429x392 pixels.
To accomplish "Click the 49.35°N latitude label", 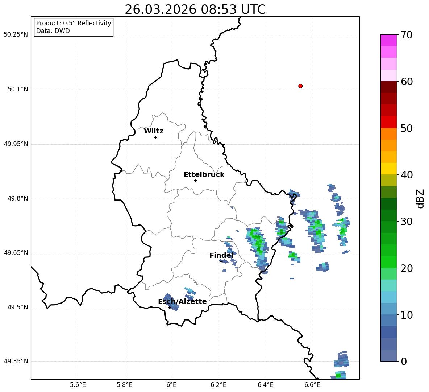I will 16,361.
